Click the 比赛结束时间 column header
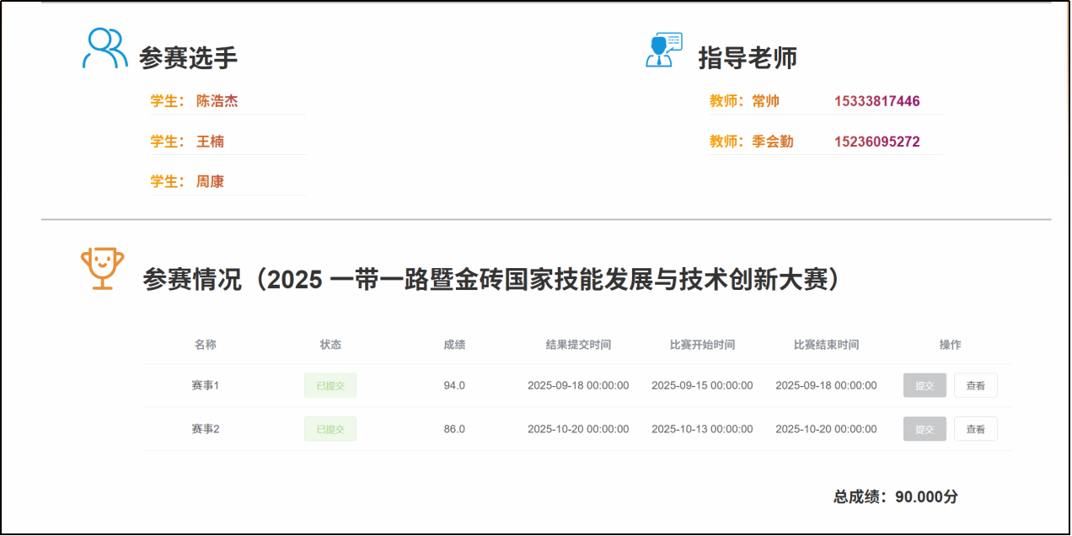The image size is (1072, 536). (x=826, y=345)
